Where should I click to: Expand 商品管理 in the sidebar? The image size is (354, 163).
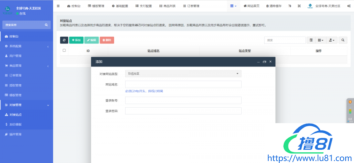click(x=27, y=66)
